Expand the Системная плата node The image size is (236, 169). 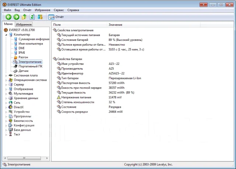pos(6,76)
